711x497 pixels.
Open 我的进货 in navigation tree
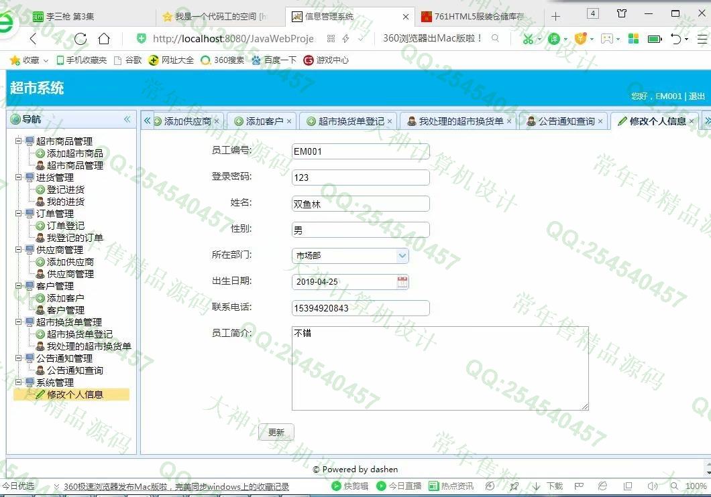tap(60, 202)
